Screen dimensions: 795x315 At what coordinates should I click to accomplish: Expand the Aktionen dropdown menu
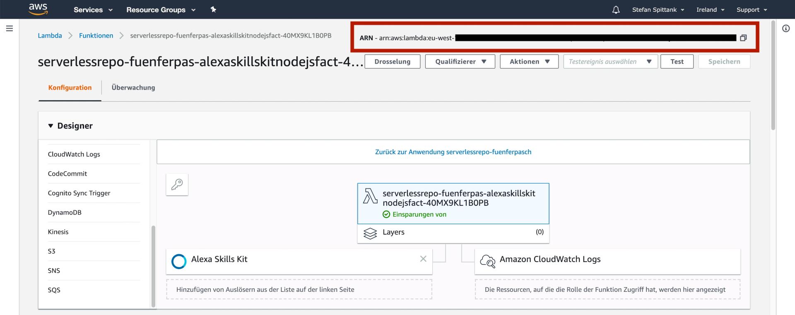[529, 62]
